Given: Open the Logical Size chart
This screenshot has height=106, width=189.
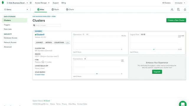Looking at the screenshot, I should tap(157, 43).
